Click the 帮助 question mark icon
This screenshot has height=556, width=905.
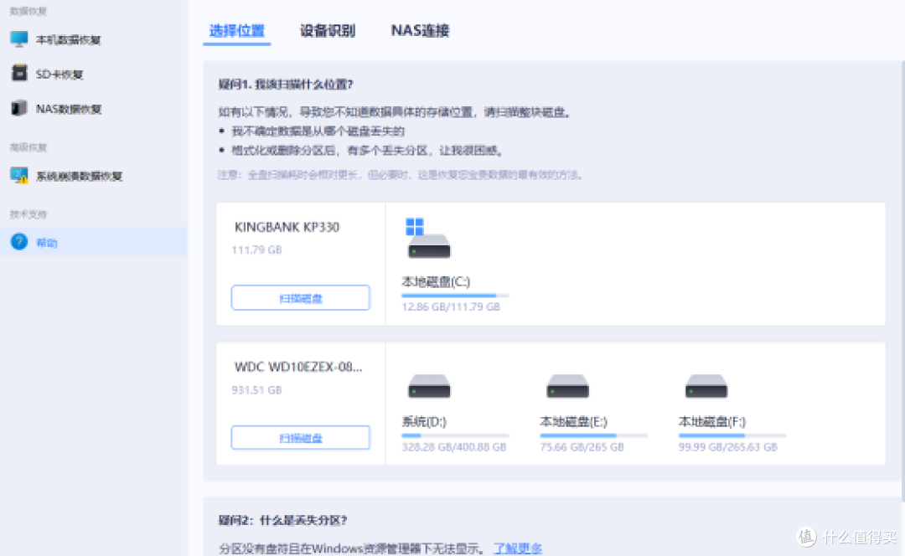click(19, 242)
